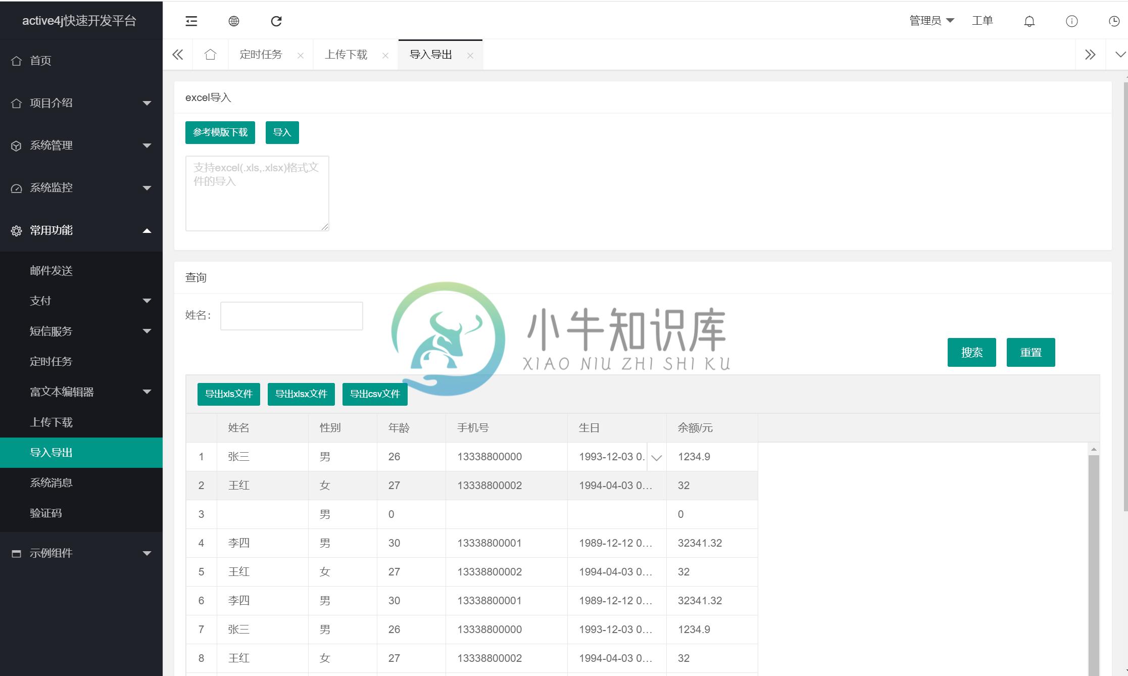Click the table scrollbar up arrow
1128x676 pixels.
point(1094,449)
